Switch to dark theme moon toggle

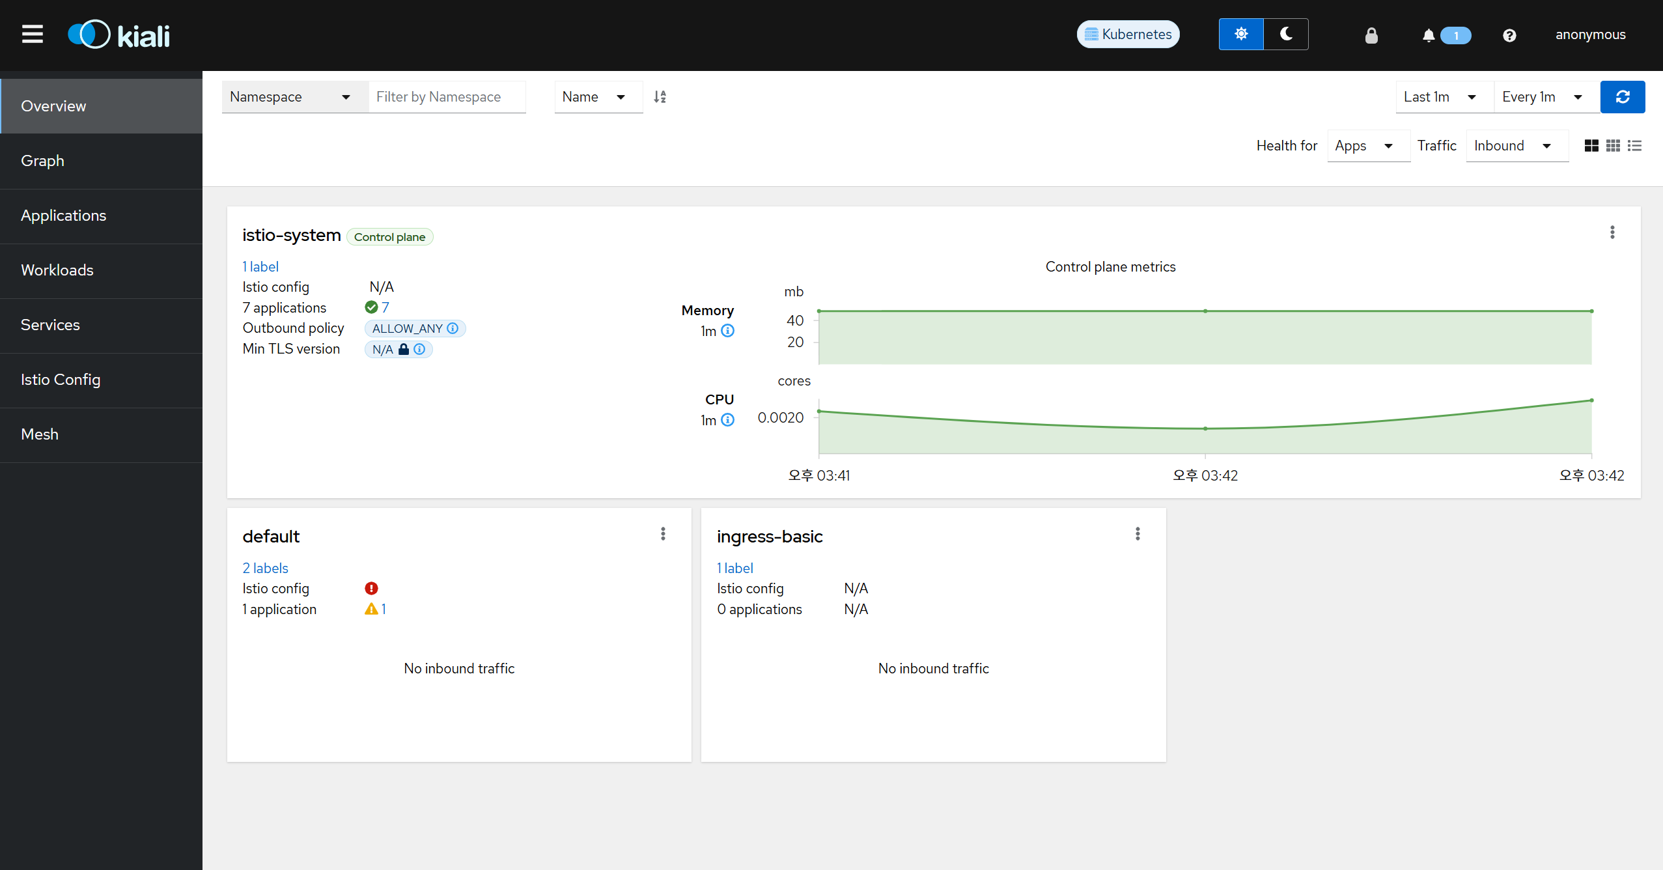pyautogui.click(x=1286, y=35)
